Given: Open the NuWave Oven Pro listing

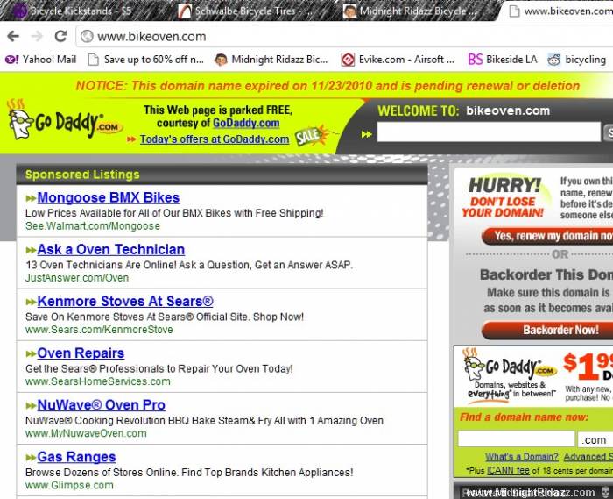Looking at the screenshot, I should 102,405.
